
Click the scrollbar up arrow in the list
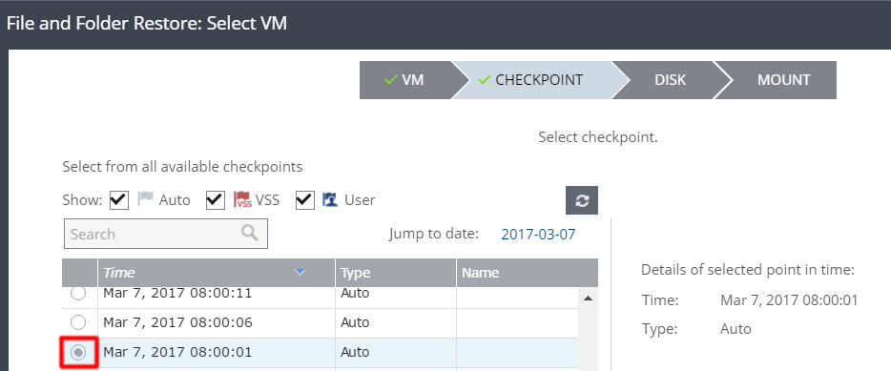tap(589, 298)
